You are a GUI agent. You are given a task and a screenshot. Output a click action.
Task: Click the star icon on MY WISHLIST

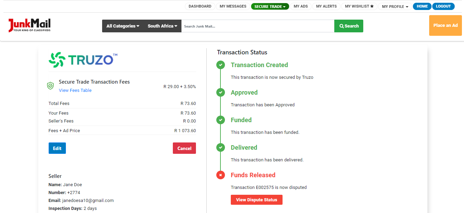[x=372, y=6]
